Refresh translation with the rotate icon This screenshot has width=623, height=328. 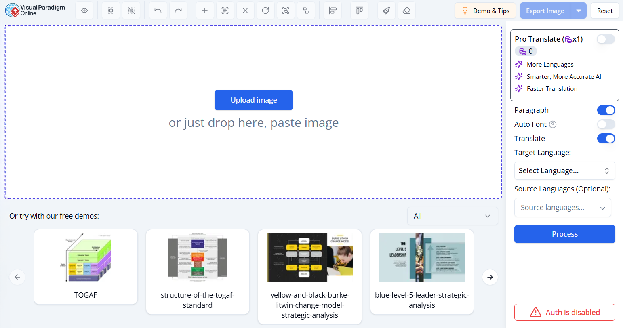265,10
